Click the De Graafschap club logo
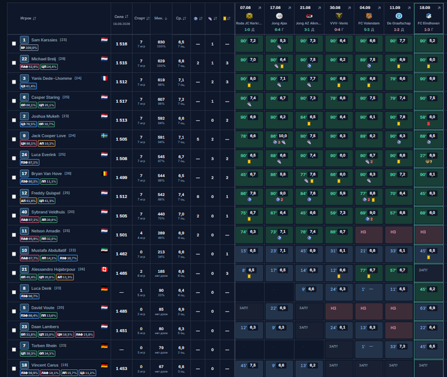 pos(398,16)
